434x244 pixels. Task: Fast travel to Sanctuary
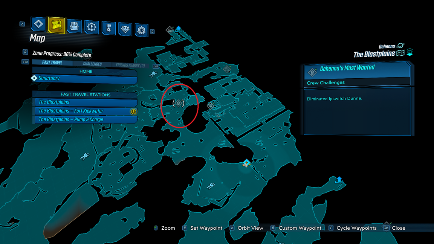(x=85, y=79)
